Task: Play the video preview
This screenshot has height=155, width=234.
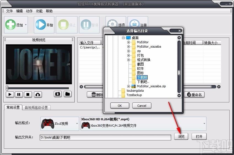Action: [10, 94]
